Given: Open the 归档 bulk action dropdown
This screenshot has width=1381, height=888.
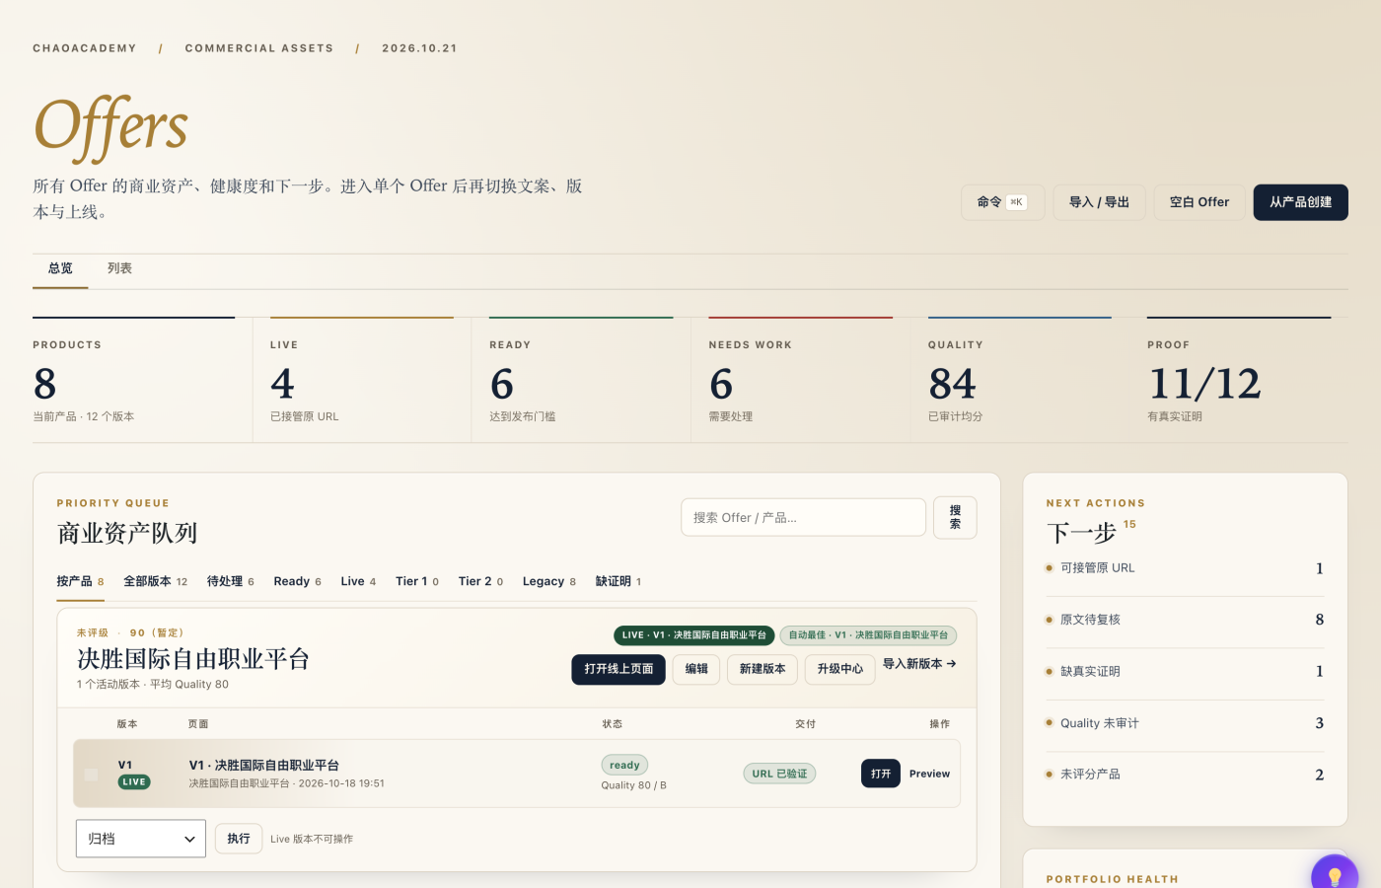Looking at the screenshot, I should tap(141, 839).
